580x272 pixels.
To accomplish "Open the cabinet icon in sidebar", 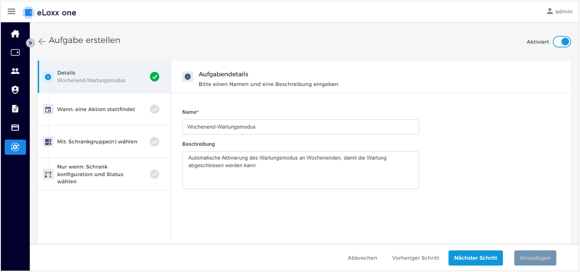I will pos(15,53).
